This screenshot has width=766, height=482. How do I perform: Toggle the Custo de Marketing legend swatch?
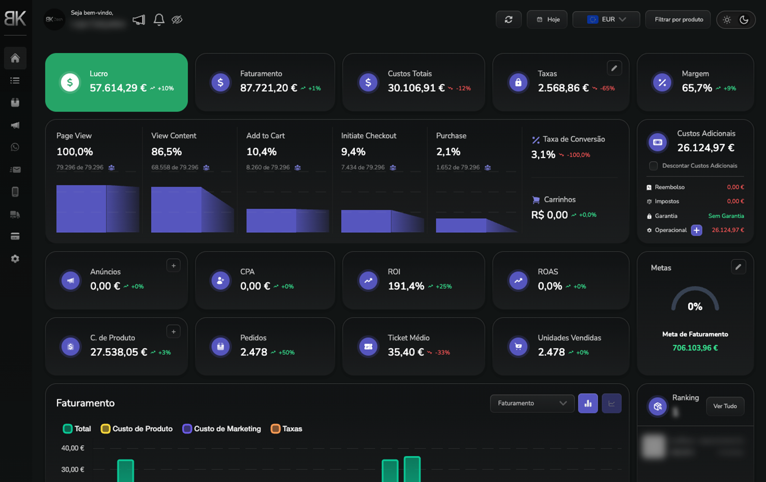(187, 429)
